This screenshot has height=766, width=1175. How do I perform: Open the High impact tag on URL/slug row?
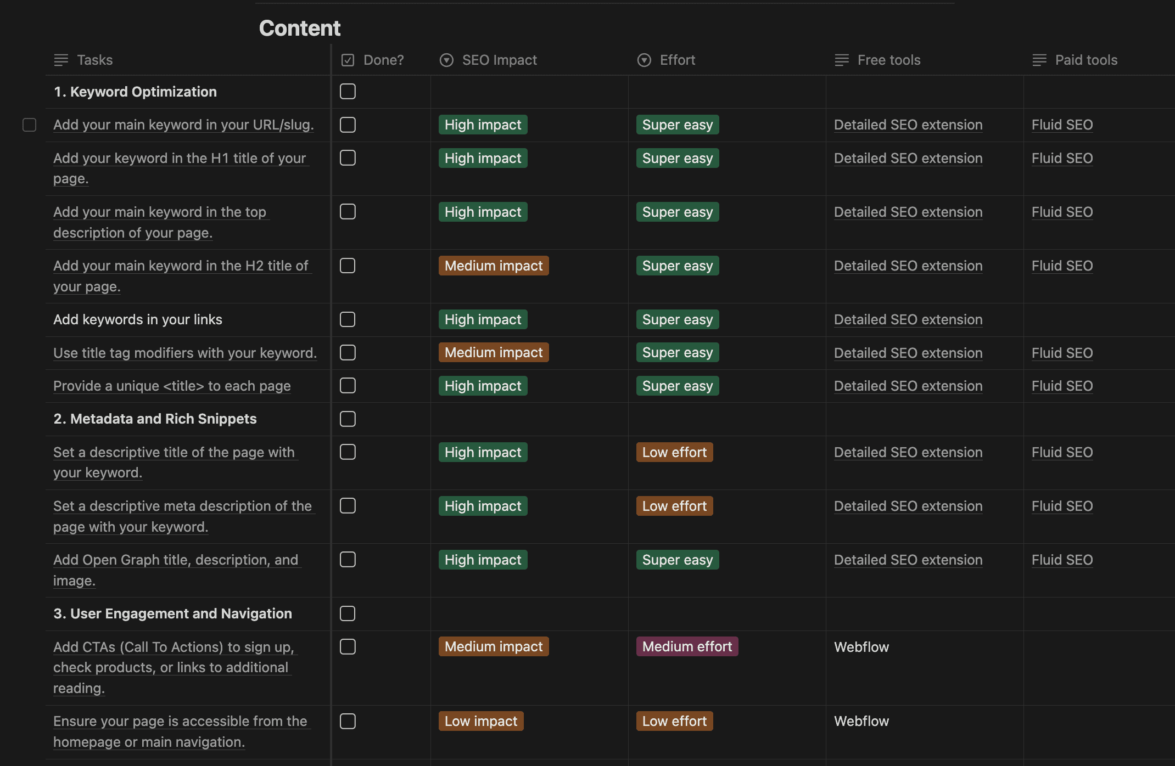[483, 125]
